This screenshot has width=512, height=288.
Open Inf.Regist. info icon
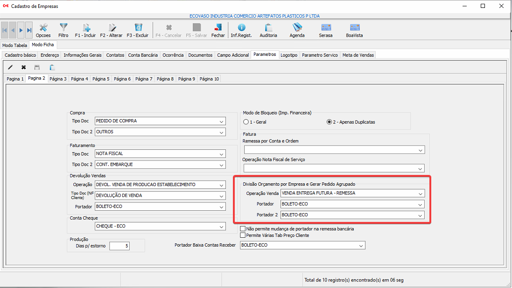[x=241, y=28]
